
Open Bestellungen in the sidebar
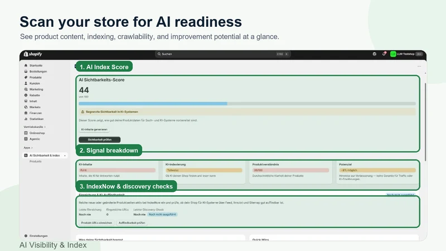[38, 71]
